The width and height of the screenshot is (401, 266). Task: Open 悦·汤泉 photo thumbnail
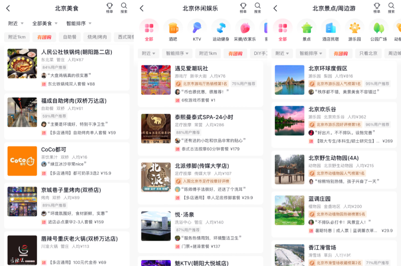click(156, 226)
